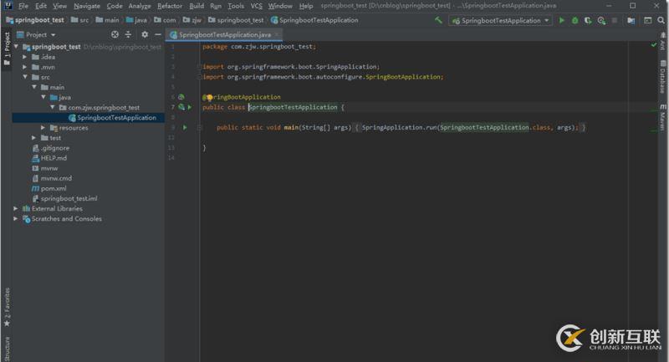This screenshot has width=669, height=362.
Task: Click the Stop process icon
Action: 615,20
